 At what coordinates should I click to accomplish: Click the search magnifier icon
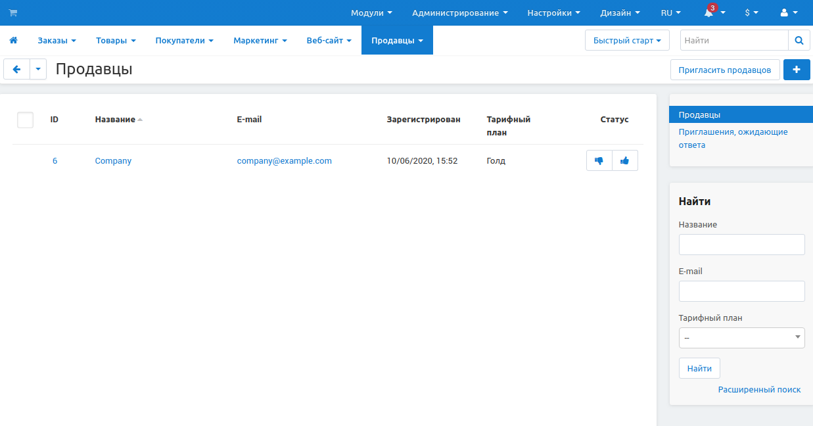pos(799,40)
